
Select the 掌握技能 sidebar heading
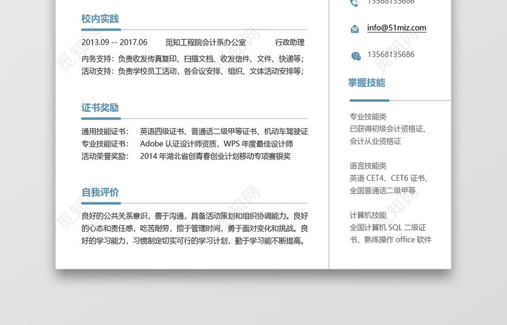coord(366,83)
